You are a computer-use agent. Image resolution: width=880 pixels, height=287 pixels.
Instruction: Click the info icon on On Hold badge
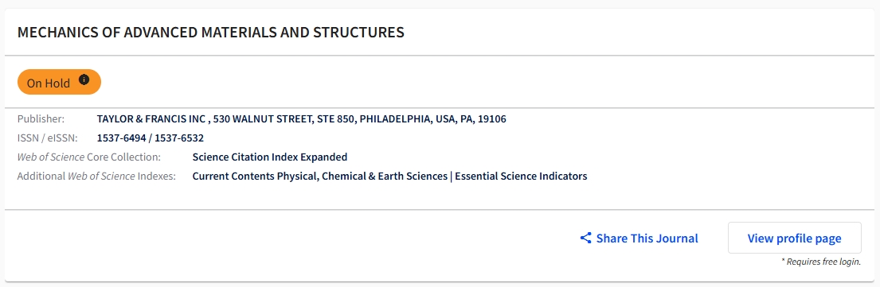(x=84, y=80)
